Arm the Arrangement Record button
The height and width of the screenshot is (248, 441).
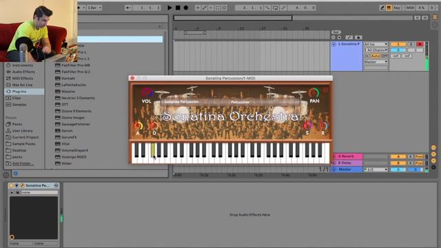tap(186, 8)
